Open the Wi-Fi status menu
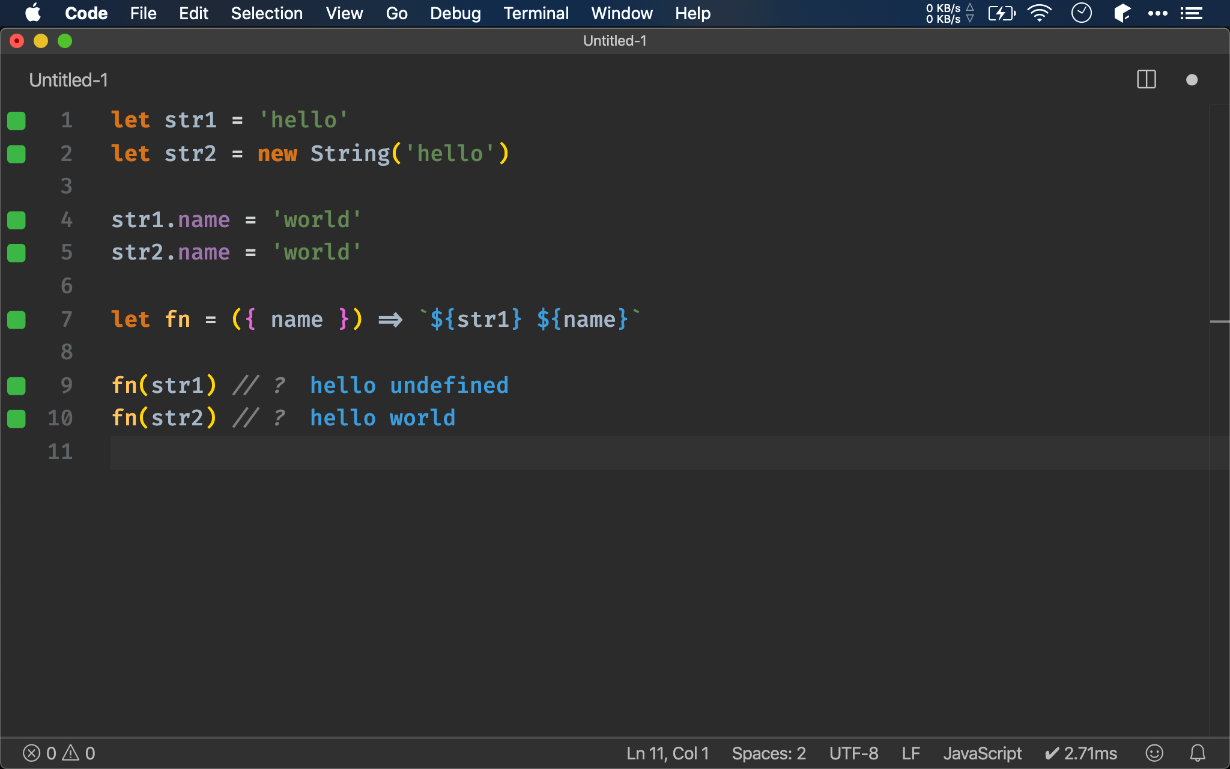The width and height of the screenshot is (1230, 769). [1040, 13]
